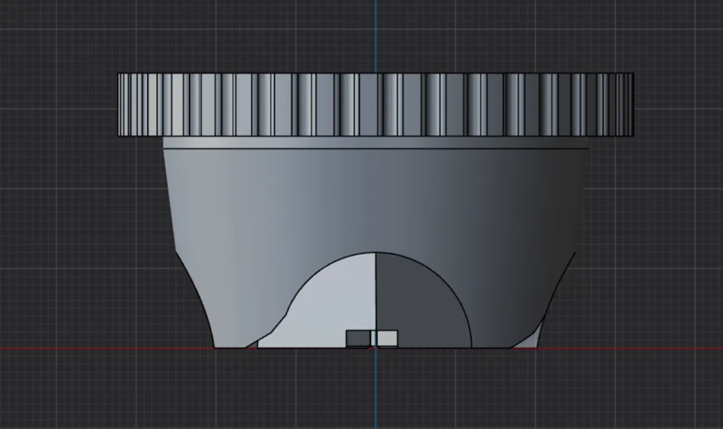
Task: Select the thin rim band beneath the knurled ring
Action: (375, 142)
